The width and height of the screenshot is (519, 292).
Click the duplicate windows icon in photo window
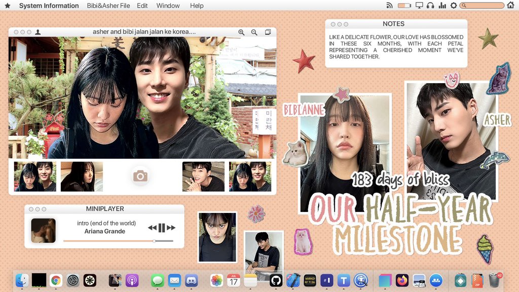pyautogui.click(x=268, y=32)
